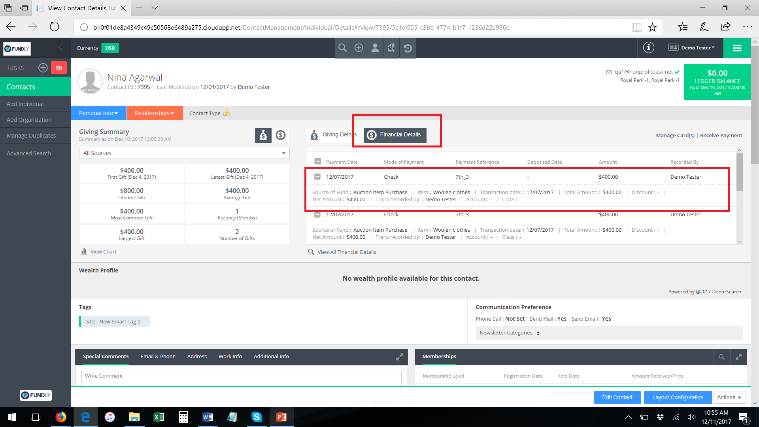Add page to browser favorites star
The height and width of the screenshot is (427, 759).
tap(652, 27)
